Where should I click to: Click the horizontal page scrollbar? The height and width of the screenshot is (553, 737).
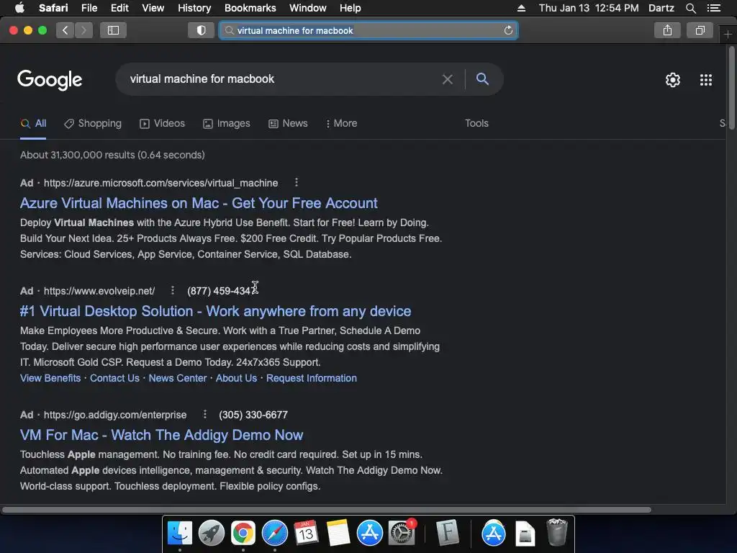click(x=326, y=510)
